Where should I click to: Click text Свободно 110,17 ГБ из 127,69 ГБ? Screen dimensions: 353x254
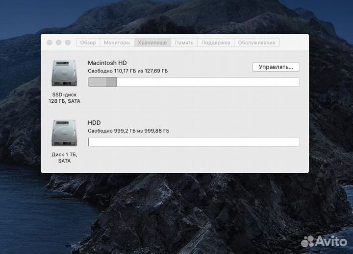[x=128, y=71]
